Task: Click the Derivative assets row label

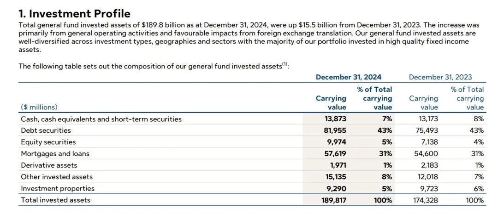Action: pyautogui.click(x=49, y=165)
